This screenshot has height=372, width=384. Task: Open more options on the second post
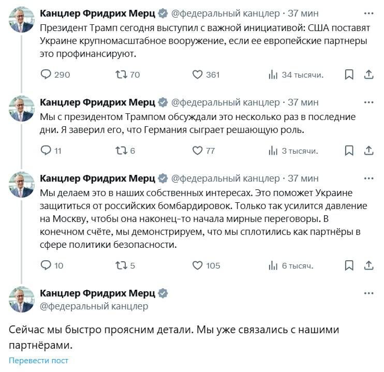(368, 101)
